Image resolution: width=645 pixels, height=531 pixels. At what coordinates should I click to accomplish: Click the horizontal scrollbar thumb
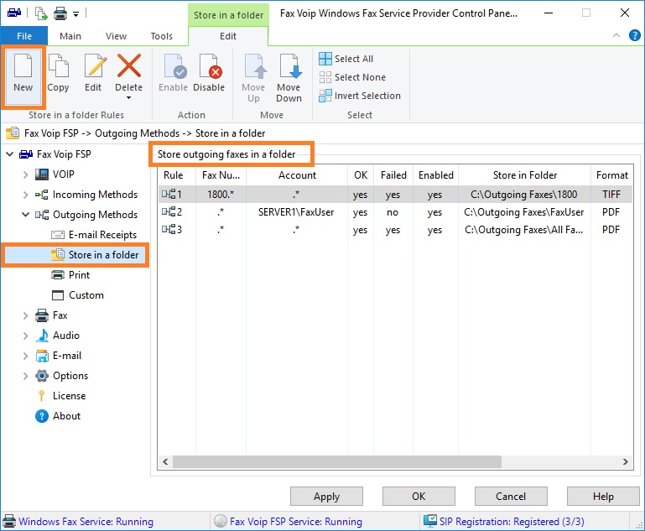pos(337,462)
